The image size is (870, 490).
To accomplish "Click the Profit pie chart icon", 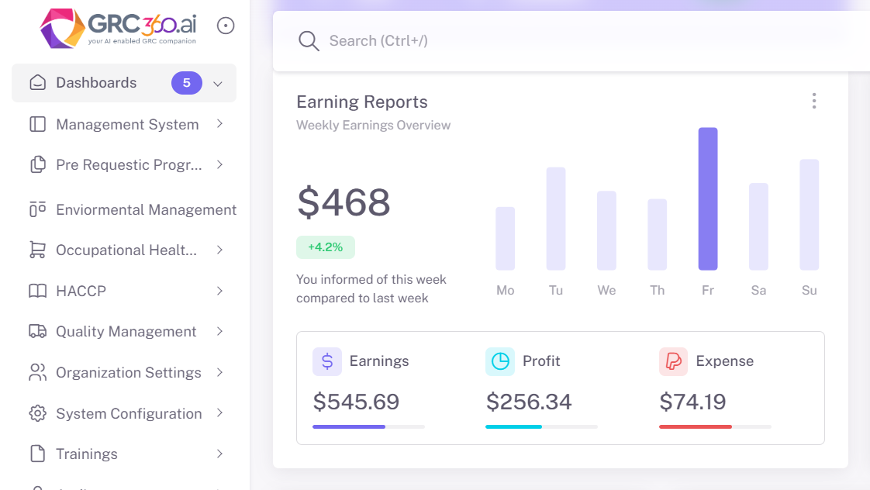I will coord(500,361).
